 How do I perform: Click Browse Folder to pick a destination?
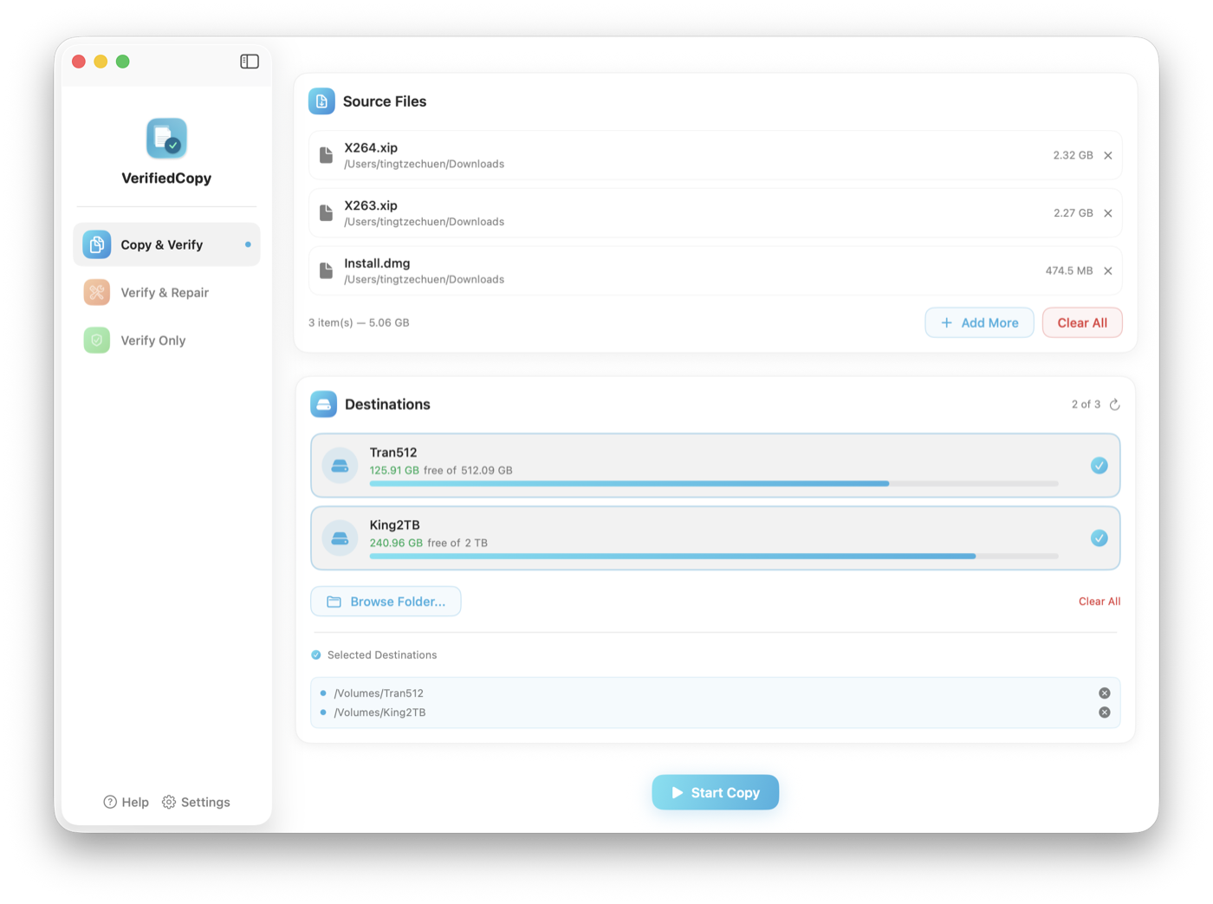[x=385, y=601]
